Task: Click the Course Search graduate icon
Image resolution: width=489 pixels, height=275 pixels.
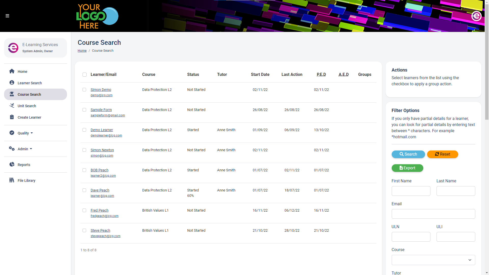Action: tap(12, 94)
